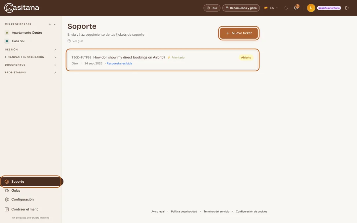Create a Nuevo ticket
This screenshot has width=357, height=223.
pos(239,33)
